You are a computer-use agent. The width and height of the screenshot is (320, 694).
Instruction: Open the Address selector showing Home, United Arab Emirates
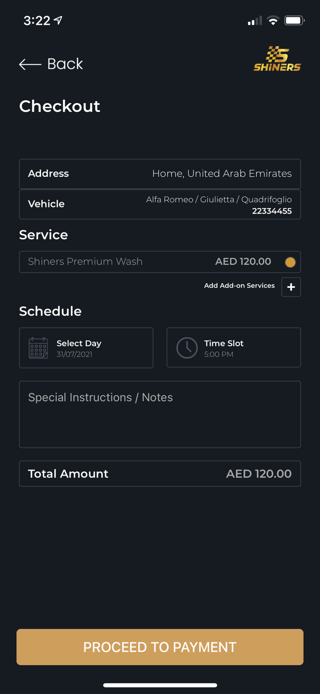(160, 173)
